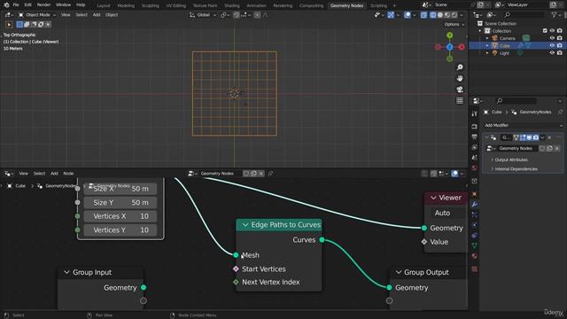The width and height of the screenshot is (567, 319).
Task: Toggle modifier show in edit mode button
Action: (523, 137)
